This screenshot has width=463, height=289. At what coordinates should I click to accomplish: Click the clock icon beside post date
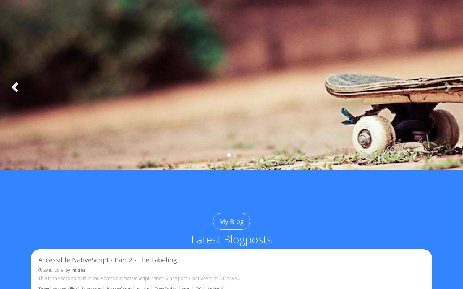[x=40, y=270]
